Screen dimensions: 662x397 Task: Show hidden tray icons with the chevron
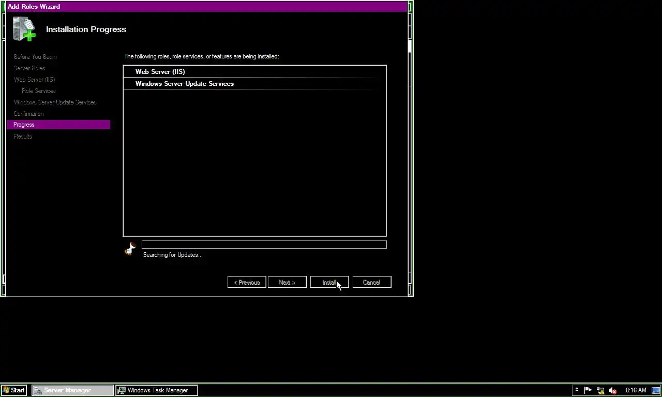pos(577,390)
